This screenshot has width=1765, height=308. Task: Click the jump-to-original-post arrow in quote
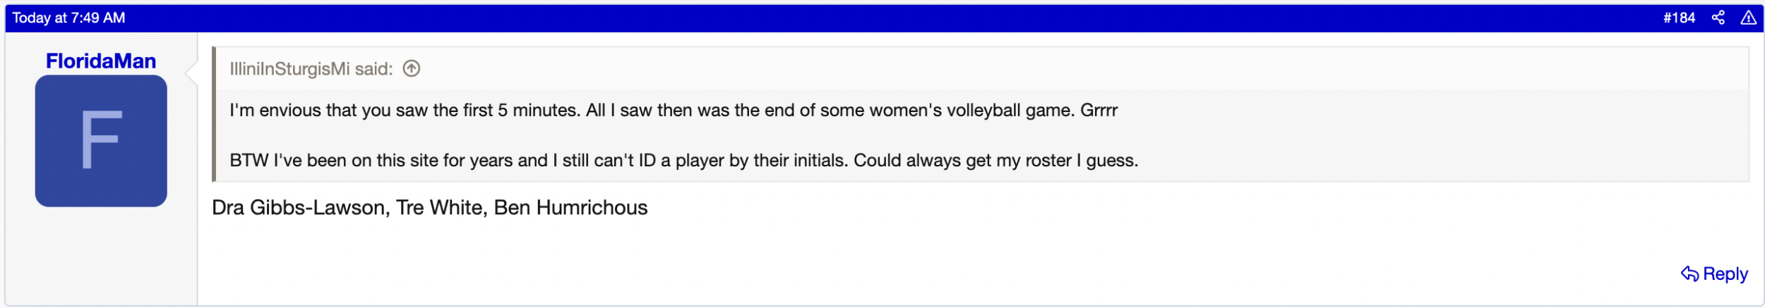[411, 68]
